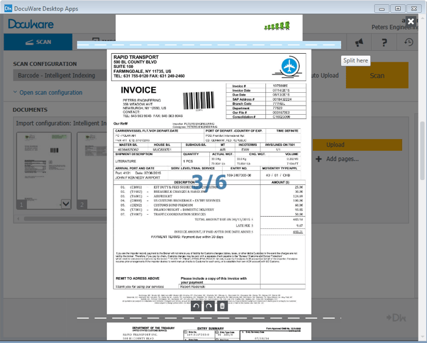Switch to the SCAN tab
Screen dimensions: 427x343
38,42
